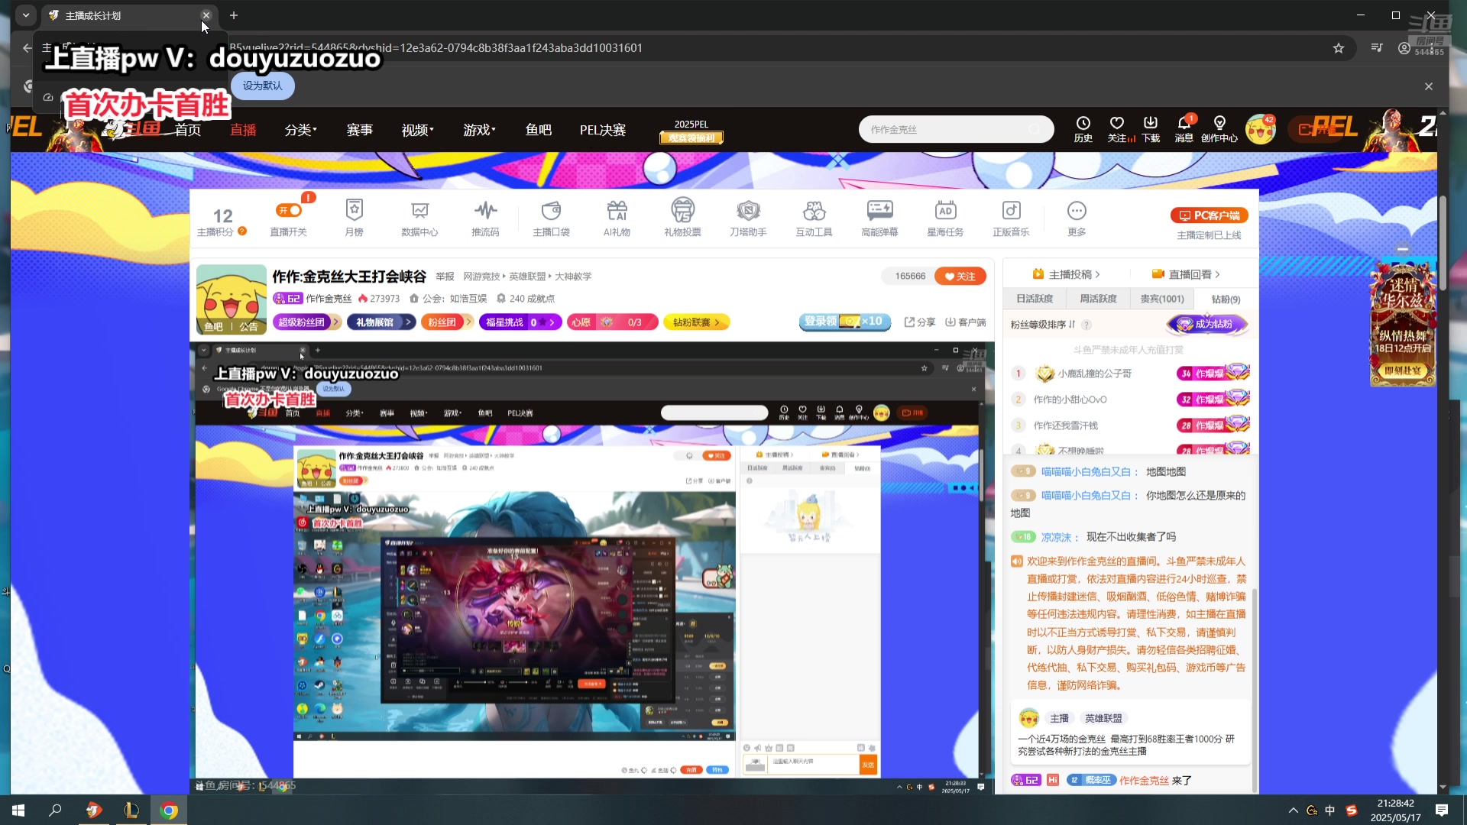
Task: Open Windows Start menu
Action: (x=18, y=810)
